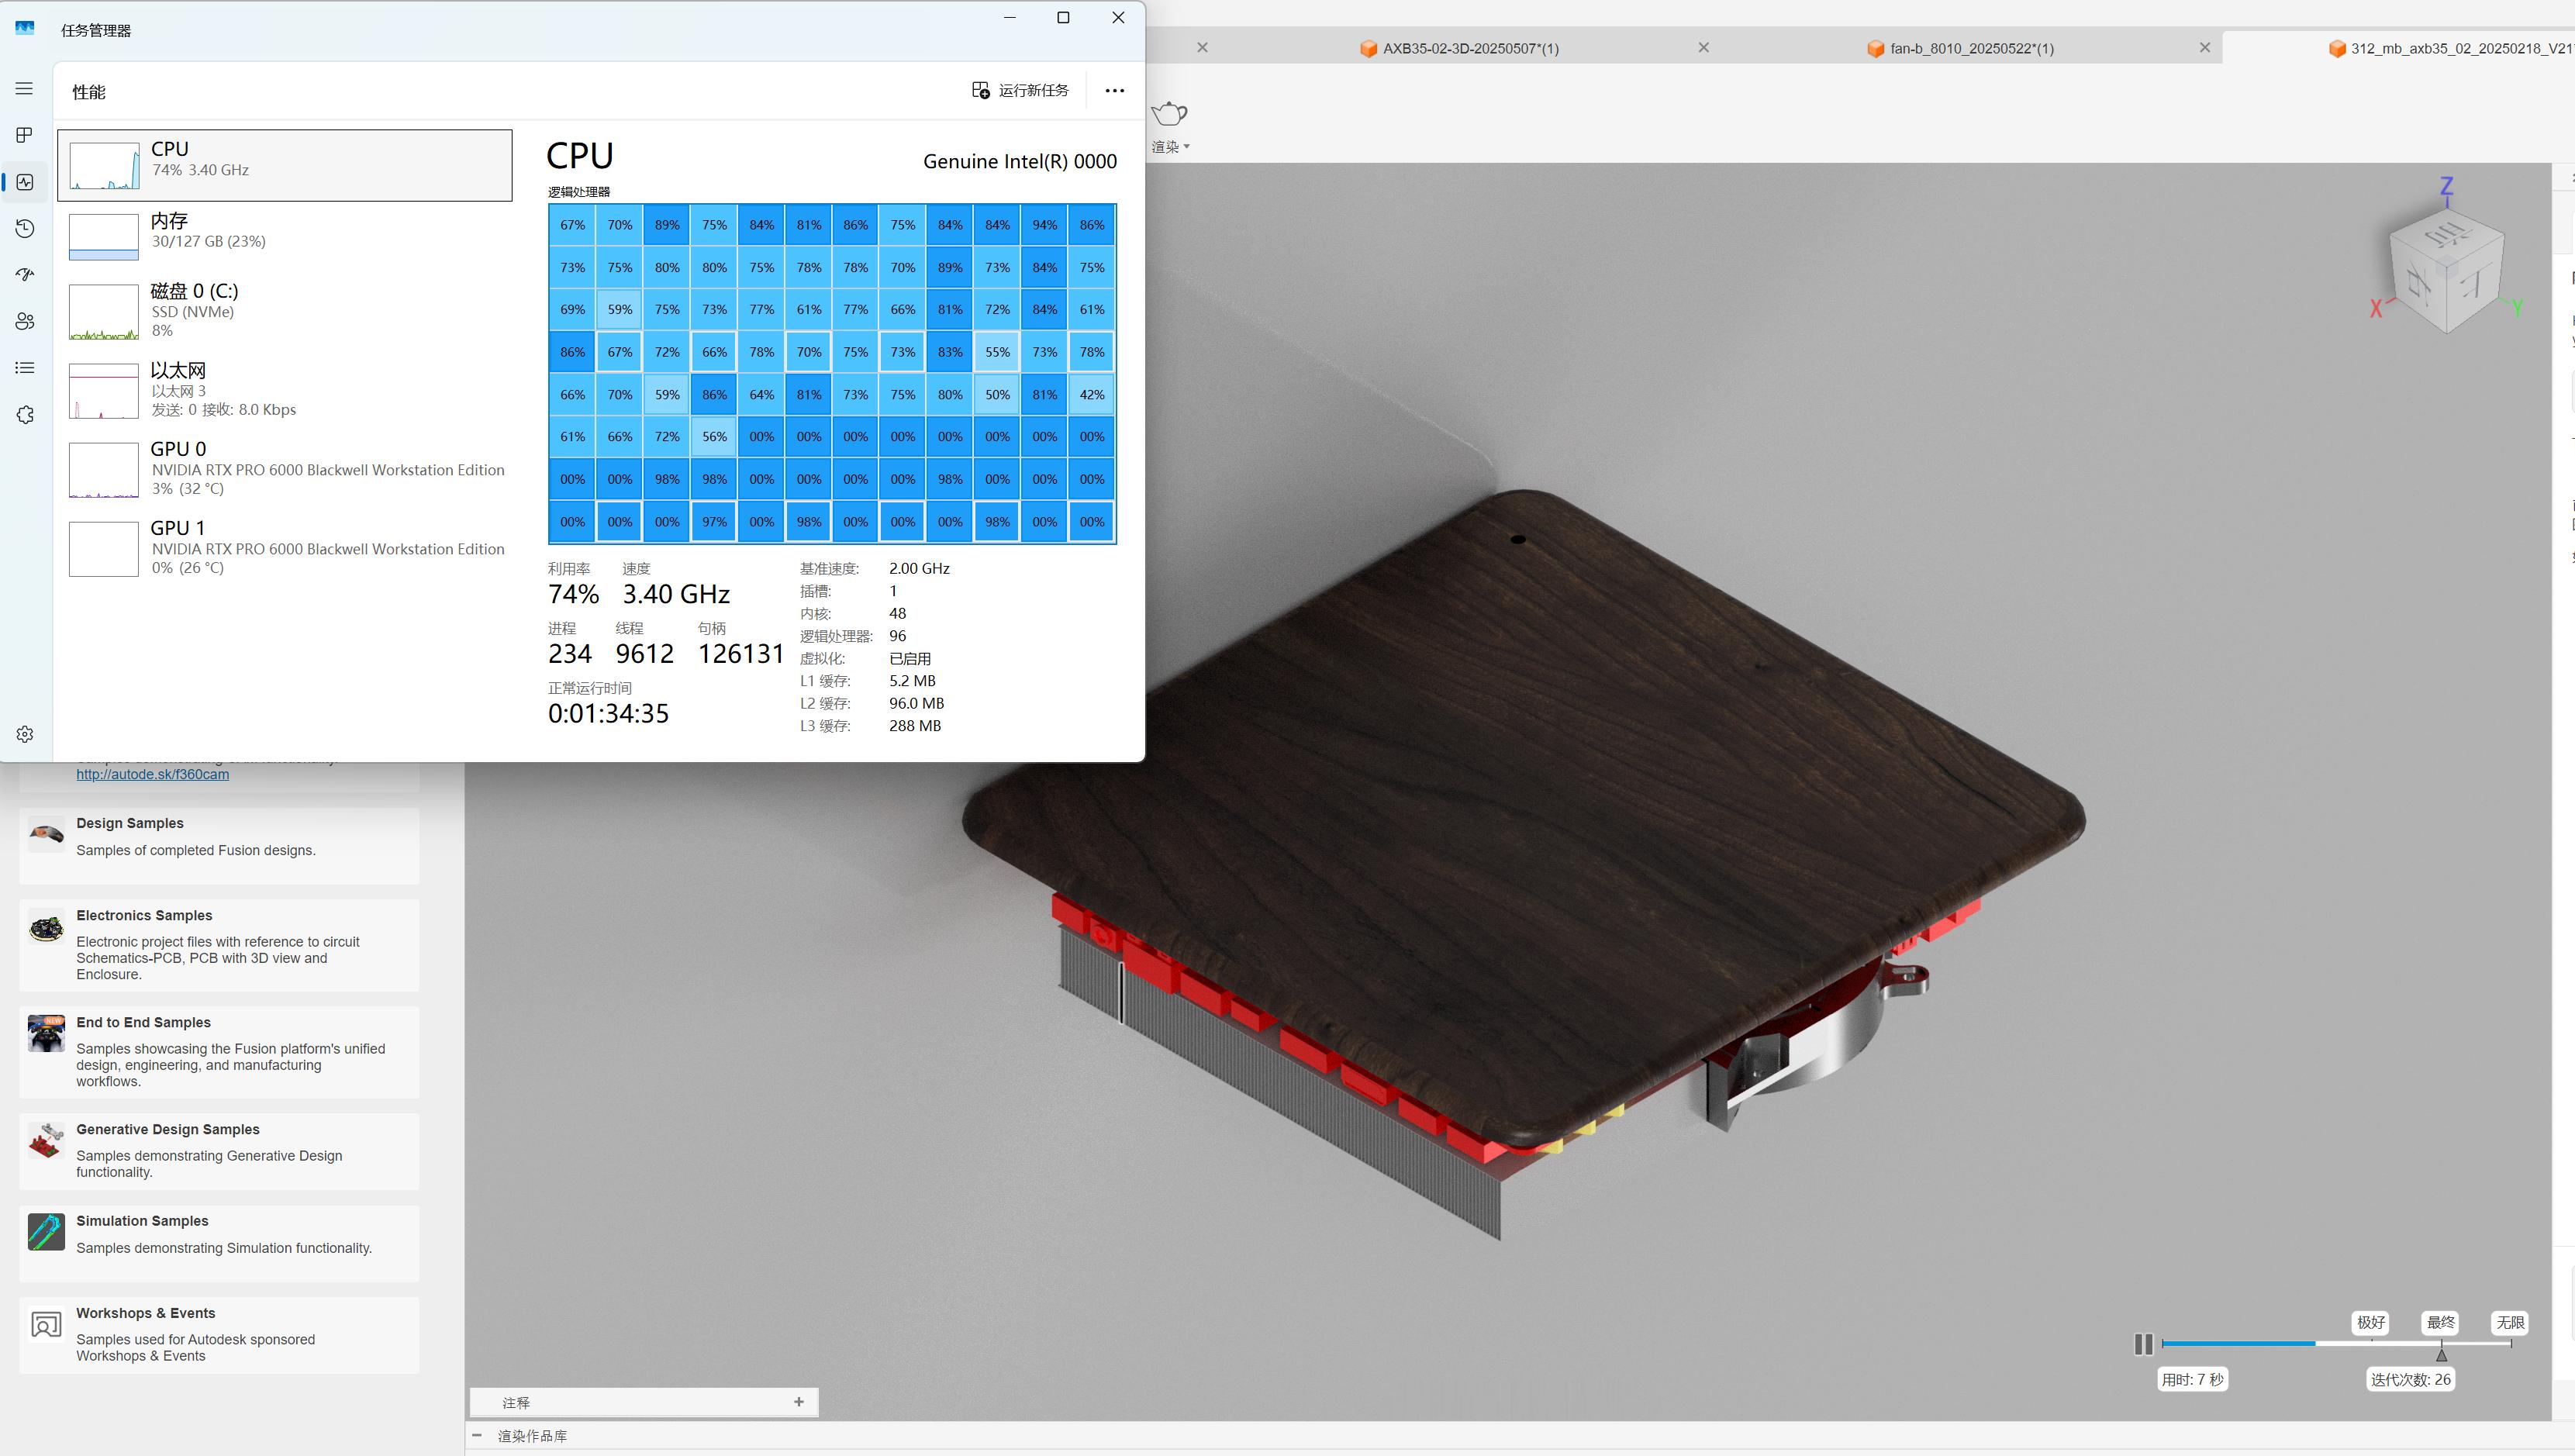Click the Design Samples icon

pyautogui.click(x=46, y=833)
